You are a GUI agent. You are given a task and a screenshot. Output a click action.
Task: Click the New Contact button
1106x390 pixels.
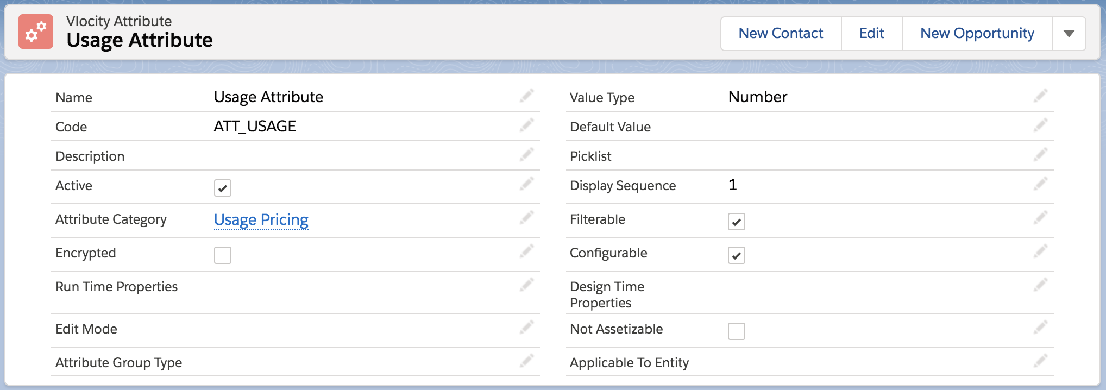click(x=781, y=34)
